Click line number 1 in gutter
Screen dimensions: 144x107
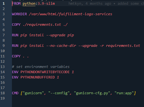click(4, 4)
